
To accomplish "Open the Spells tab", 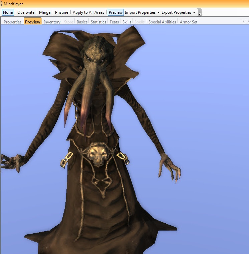I will [140, 22].
